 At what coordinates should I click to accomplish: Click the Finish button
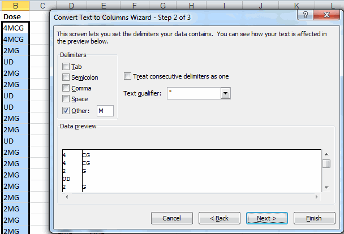point(313,218)
